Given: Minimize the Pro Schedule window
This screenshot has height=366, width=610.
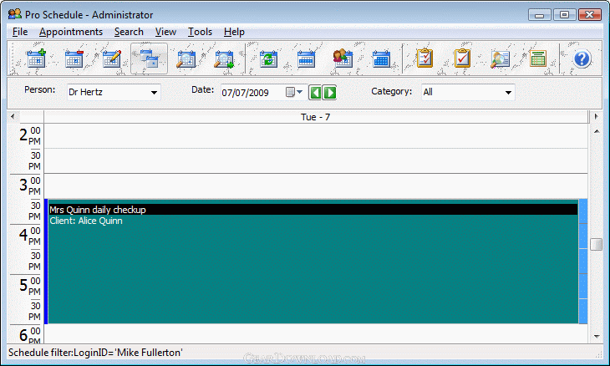Looking at the screenshot, I should pos(539,15).
